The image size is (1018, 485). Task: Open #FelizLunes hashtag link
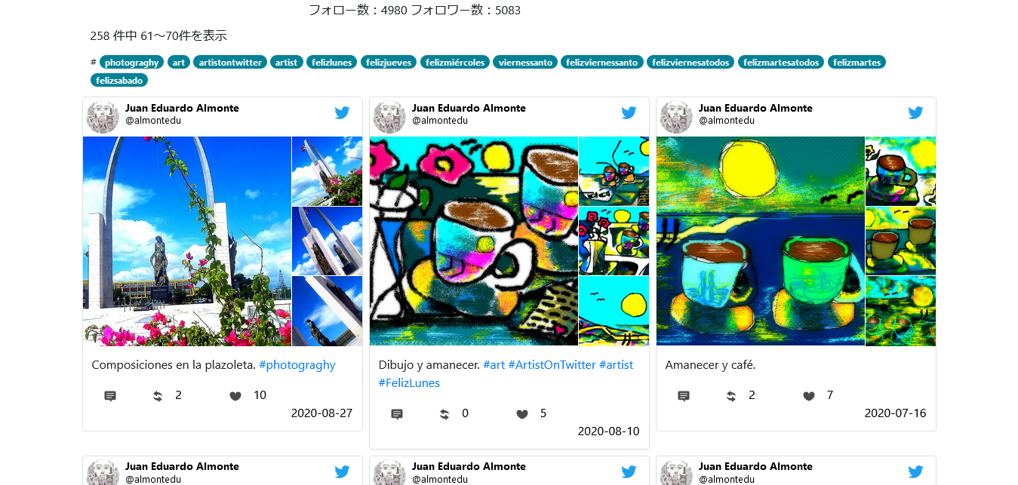pos(409,383)
